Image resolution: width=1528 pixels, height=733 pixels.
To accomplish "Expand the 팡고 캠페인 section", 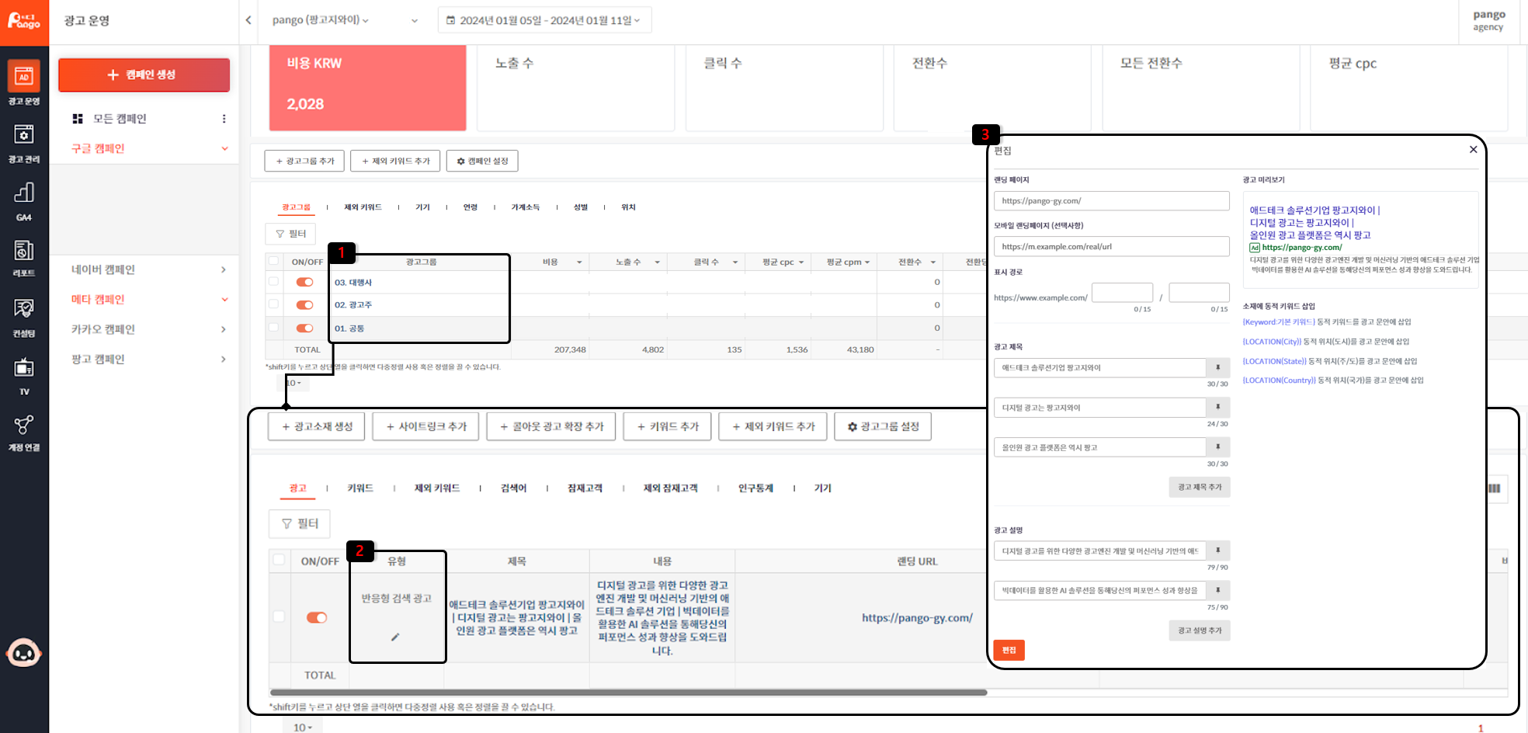I will coord(224,360).
